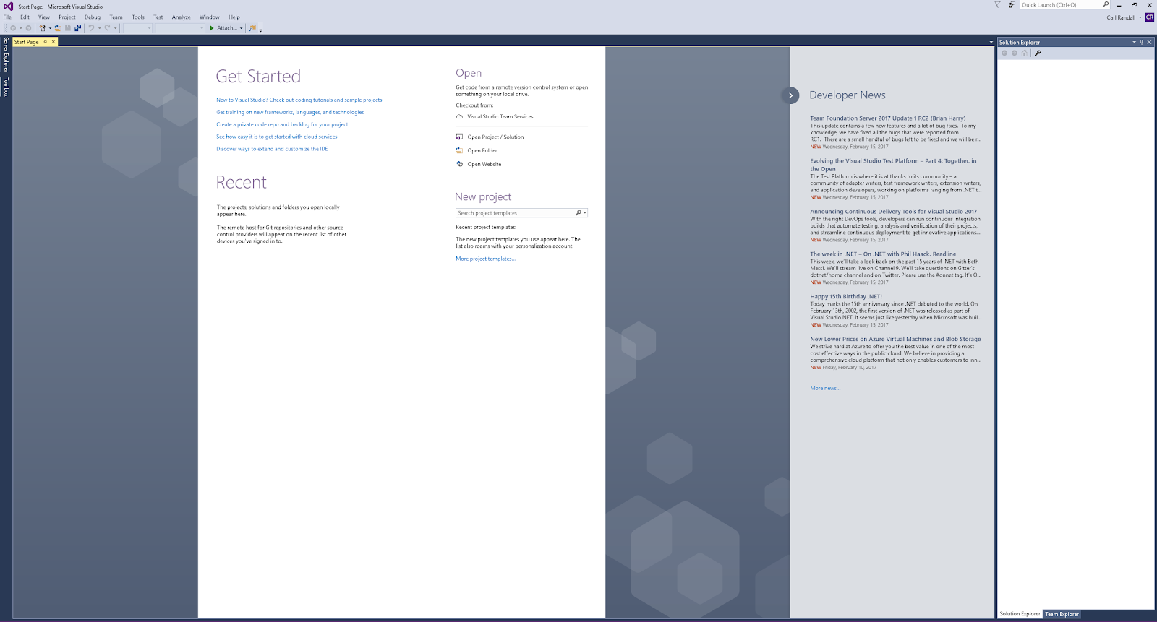The width and height of the screenshot is (1157, 622).
Task: Click the Quick Launch magnifier icon
Action: click(1106, 4)
